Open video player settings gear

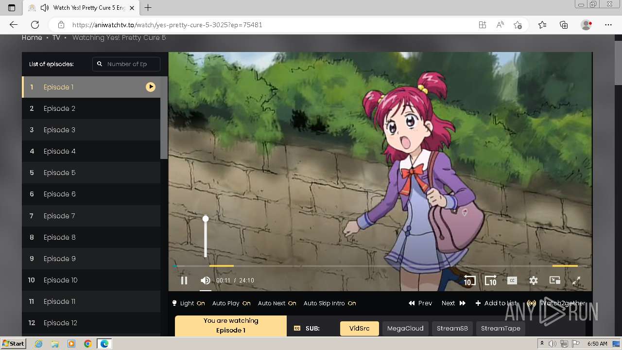tap(534, 280)
